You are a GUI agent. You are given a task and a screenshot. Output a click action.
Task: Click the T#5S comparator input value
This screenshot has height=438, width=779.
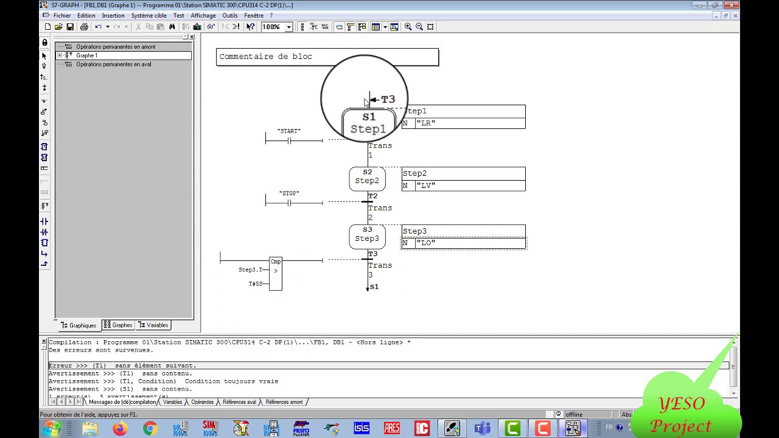pos(255,284)
